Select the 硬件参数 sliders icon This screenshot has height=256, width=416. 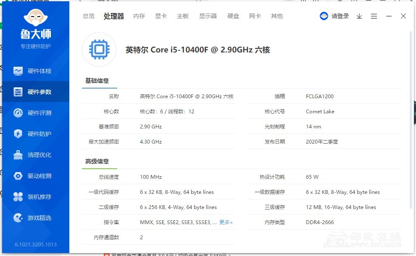pyautogui.click(x=18, y=92)
